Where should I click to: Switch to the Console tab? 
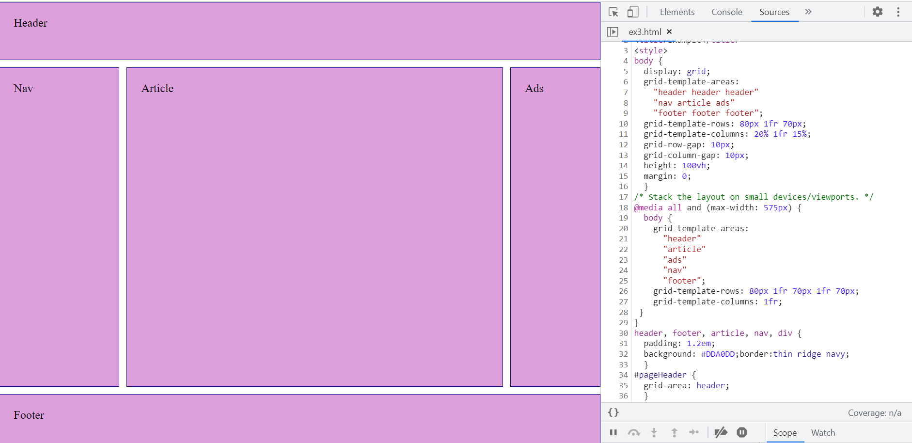point(726,12)
